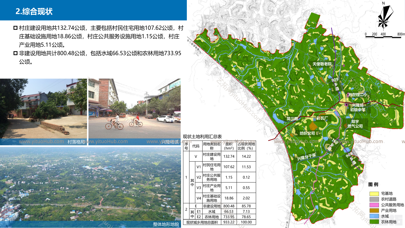Click the map scale bar
The width and height of the screenshot is (405, 228).
[x=383, y=37]
